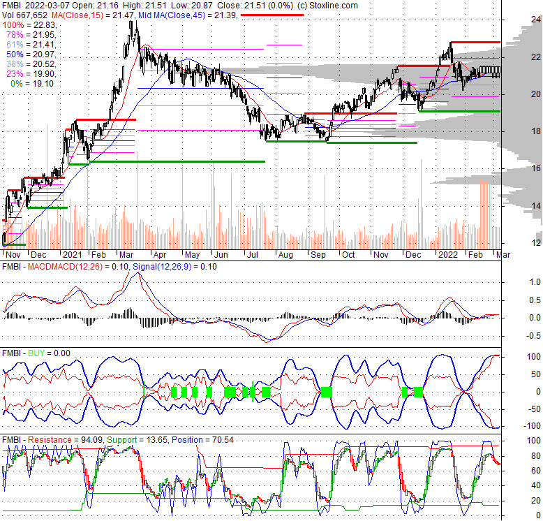Click the '(c) Stoxline.com' credit text

[x=327, y=6]
